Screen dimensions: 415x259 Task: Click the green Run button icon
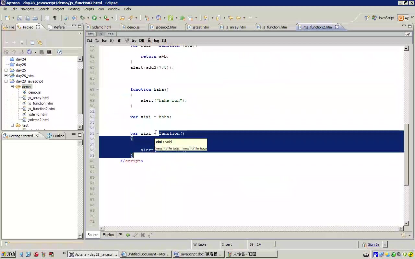click(x=94, y=18)
